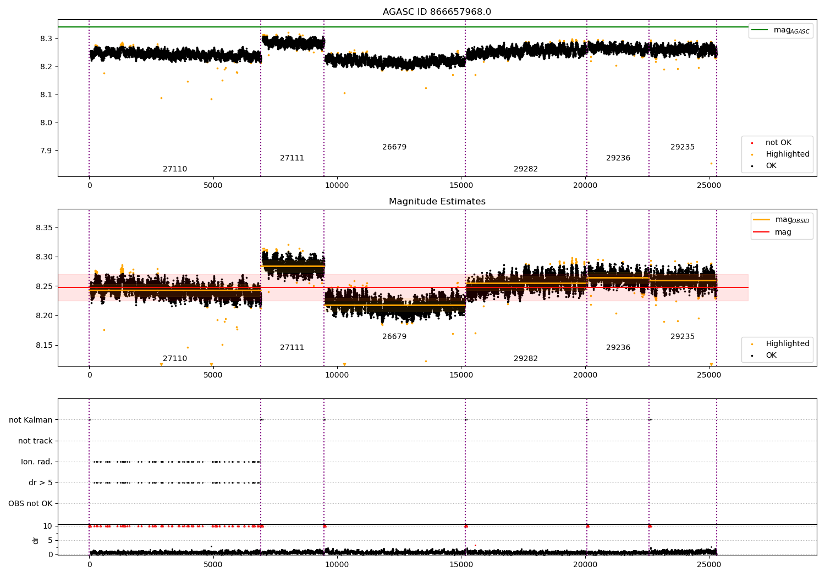This screenshot has height=577, width=825.
Task: Click 26679 label in Magnitude Estimates plot
Action: 394,337
